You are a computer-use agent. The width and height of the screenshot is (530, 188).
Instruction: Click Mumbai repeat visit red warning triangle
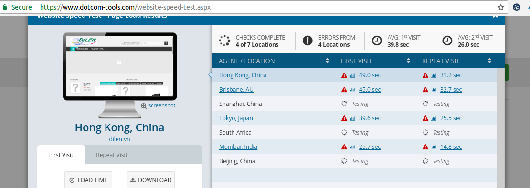coord(425,147)
